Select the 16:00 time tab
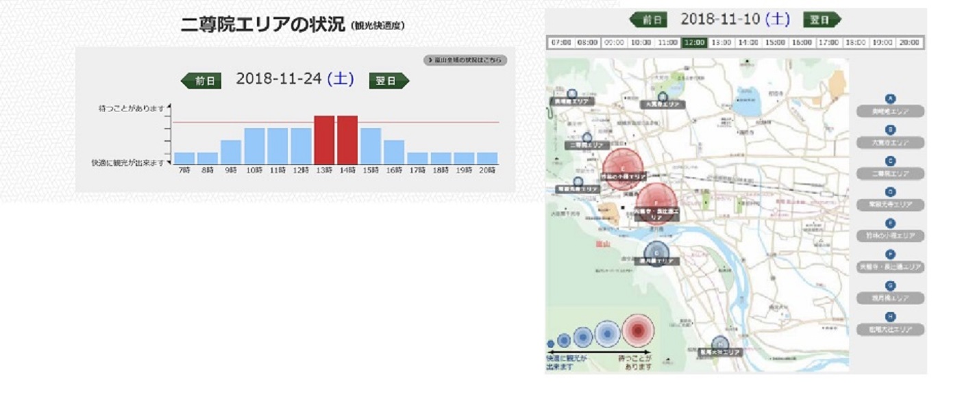962x401 pixels. point(802,42)
